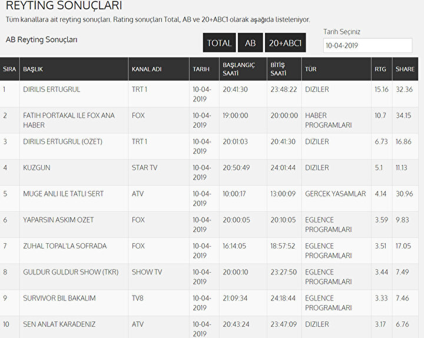Click start time 21:09:34
424x338 pixels.
click(235, 298)
